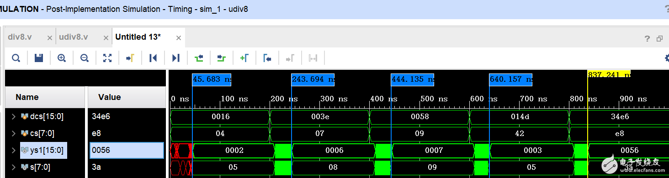This screenshot has height=178, width=669.
Task: Add a new marker
Action: (244, 58)
